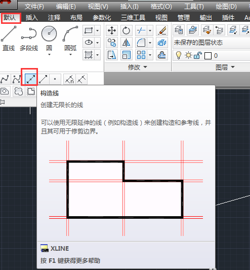Select the Erase tool
The width and height of the screenshot is (250, 270).
[162, 30]
